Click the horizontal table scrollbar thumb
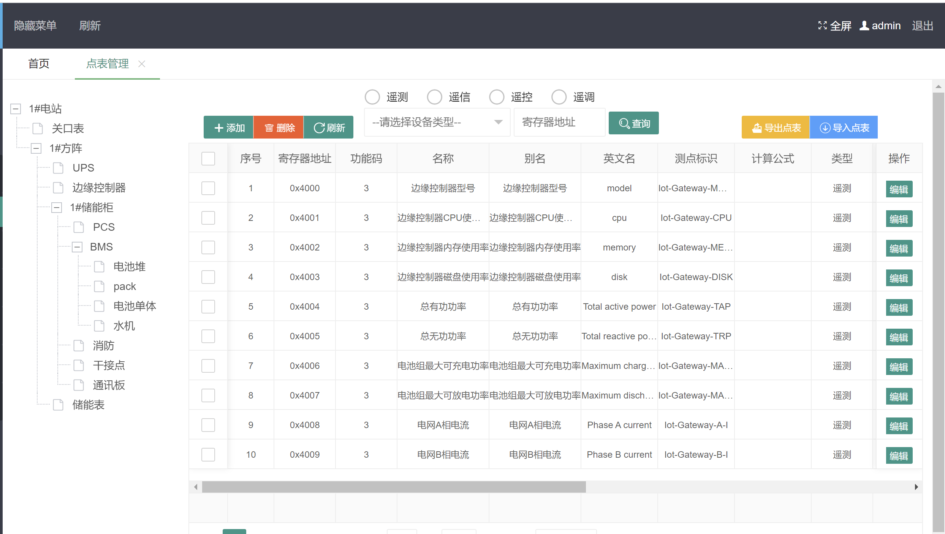The width and height of the screenshot is (945, 534). 394,487
